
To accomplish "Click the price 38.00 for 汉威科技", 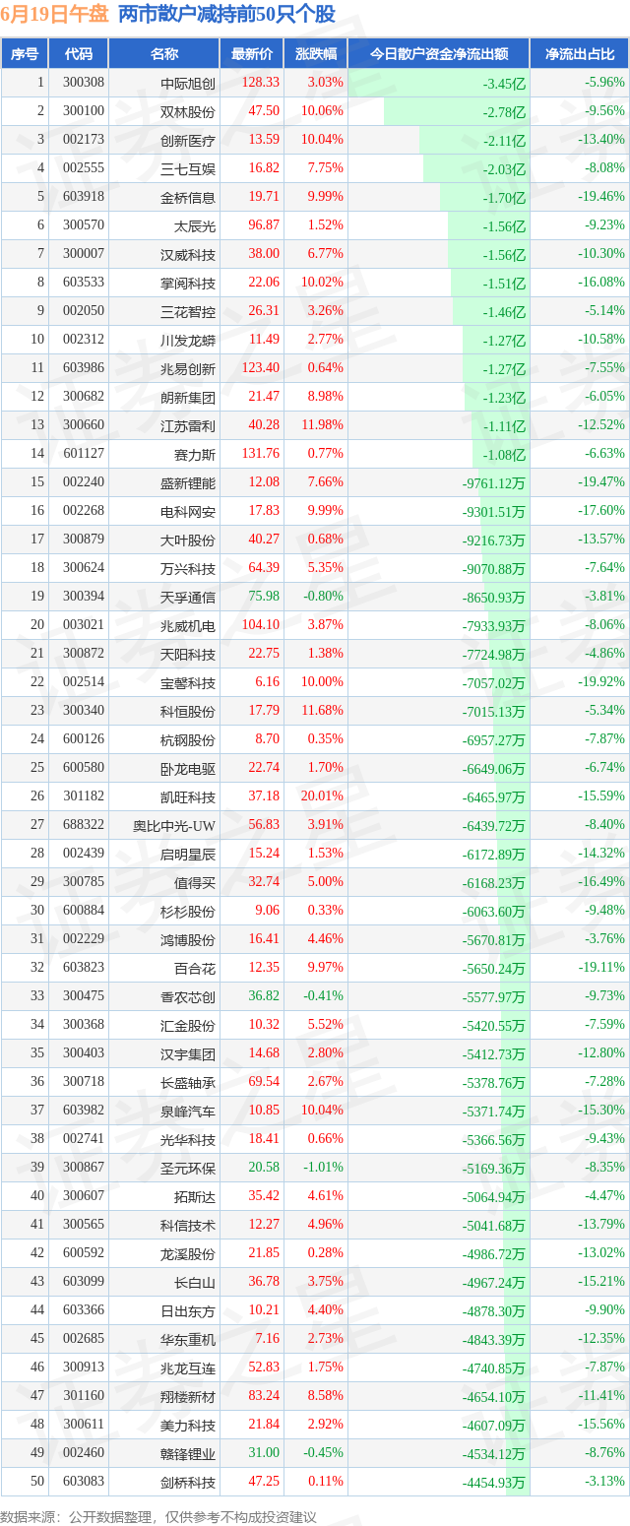I will tap(264, 253).
